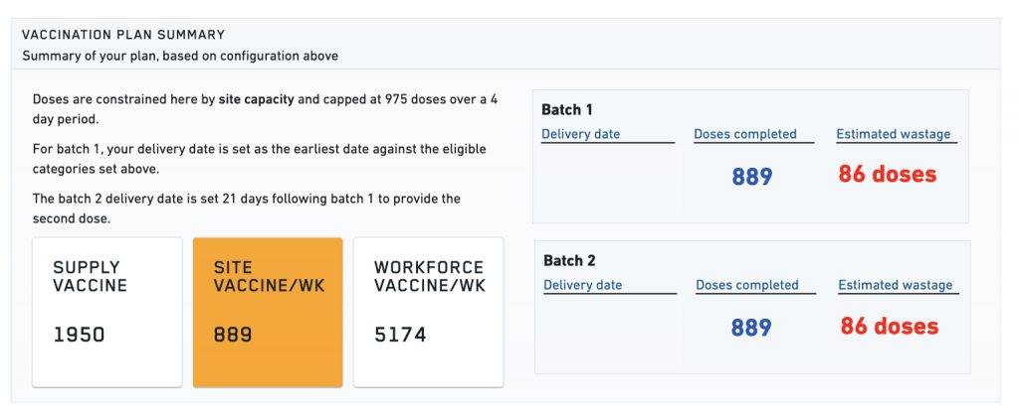This screenshot has height=420, width=1019.
Task: Click the Vaccination Plan Summary heading
Action: click(123, 35)
